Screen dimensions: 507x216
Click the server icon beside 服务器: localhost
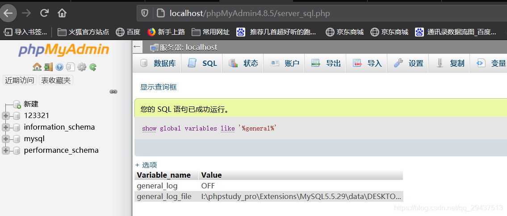[x=154, y=48]
